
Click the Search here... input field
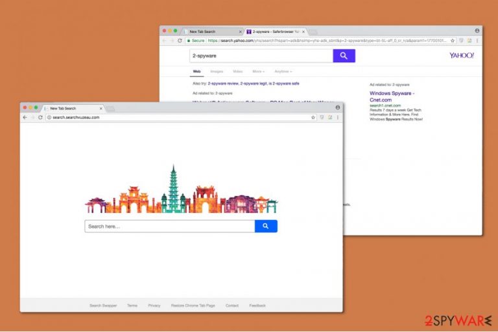[170, 226]
